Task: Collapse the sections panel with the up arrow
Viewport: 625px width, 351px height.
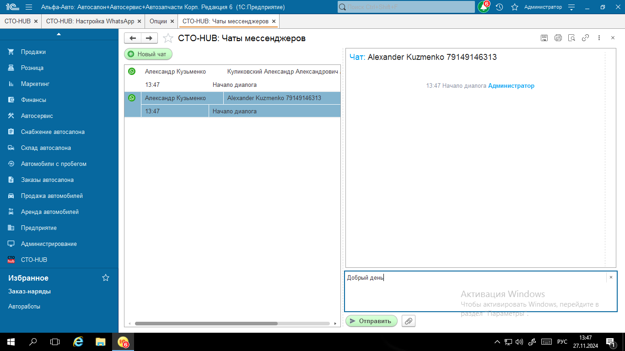Action: pyautogui.click(x=59, y=34)
